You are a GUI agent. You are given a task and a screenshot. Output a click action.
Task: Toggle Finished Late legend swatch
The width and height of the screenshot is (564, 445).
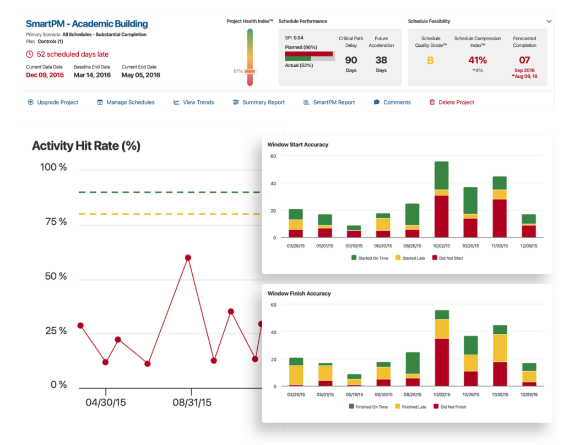tap(398, 406)
